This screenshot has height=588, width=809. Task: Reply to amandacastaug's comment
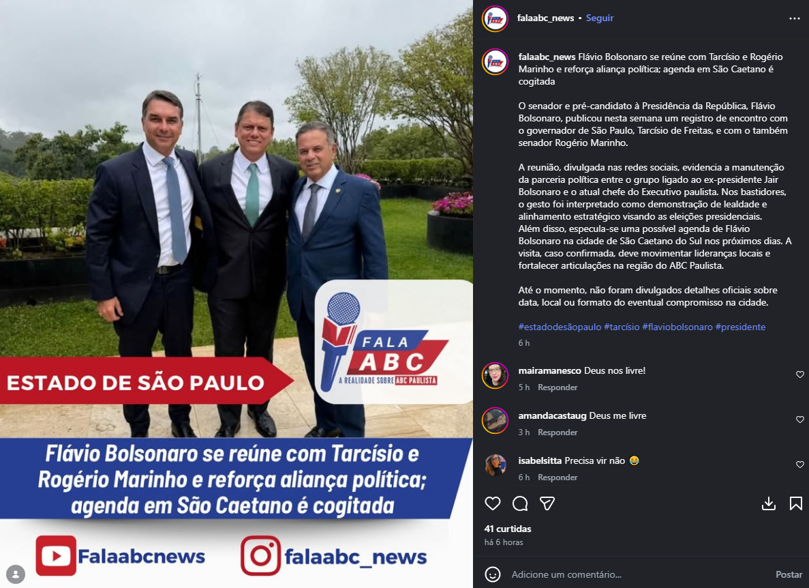click(558, 432)
